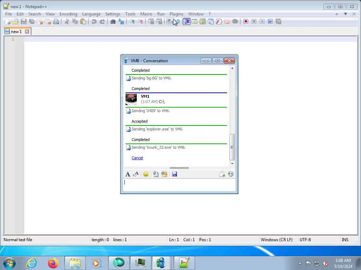Open font settings in the conversation toolbar

tap(128, 174)
